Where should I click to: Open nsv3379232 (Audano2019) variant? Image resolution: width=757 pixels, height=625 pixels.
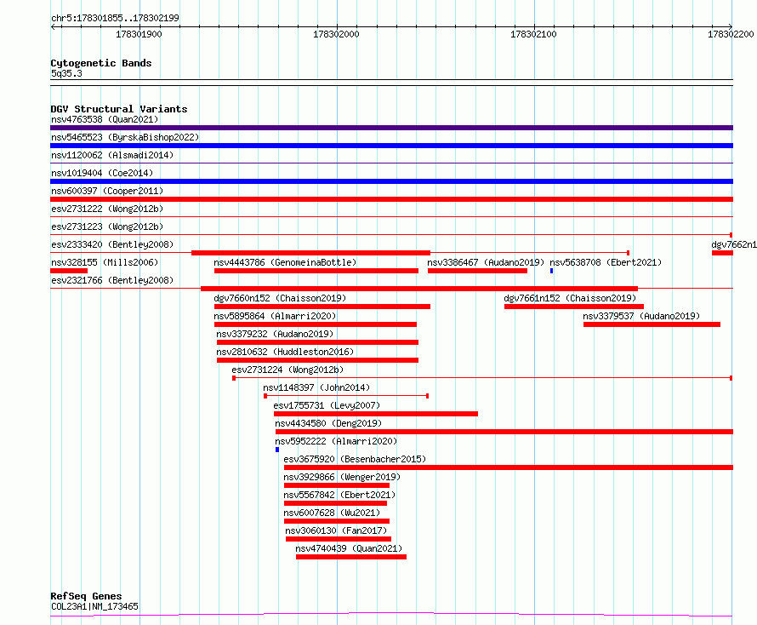[x=275, y=334]
